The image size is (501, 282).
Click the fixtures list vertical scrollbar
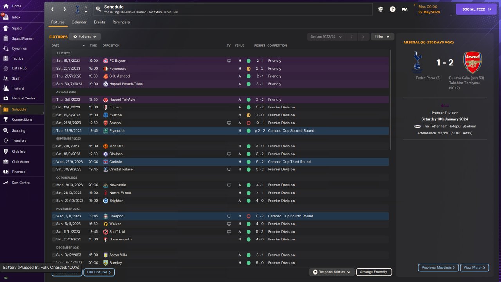[x=390, y=100]
